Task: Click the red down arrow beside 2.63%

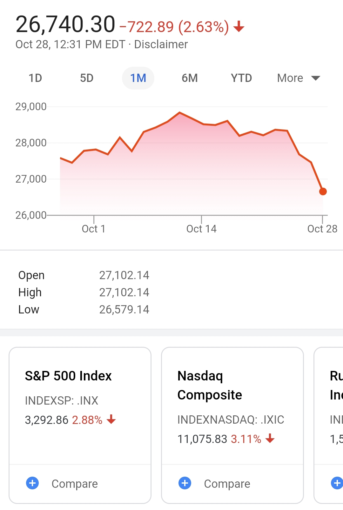Action: [239, 27]
